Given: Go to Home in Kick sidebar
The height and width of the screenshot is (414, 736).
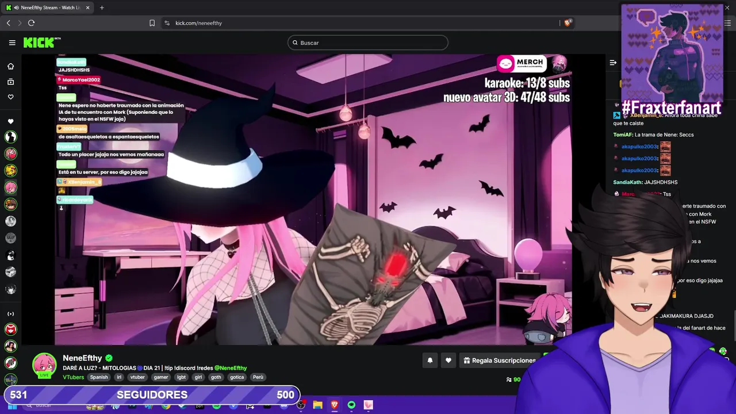Looking at the screenshot, I should pos(10,66).
